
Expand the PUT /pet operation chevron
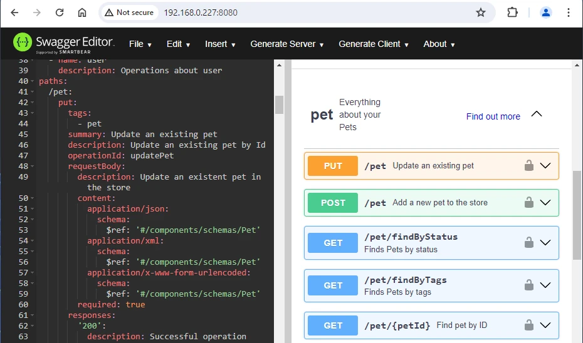(x=545, y=166)
